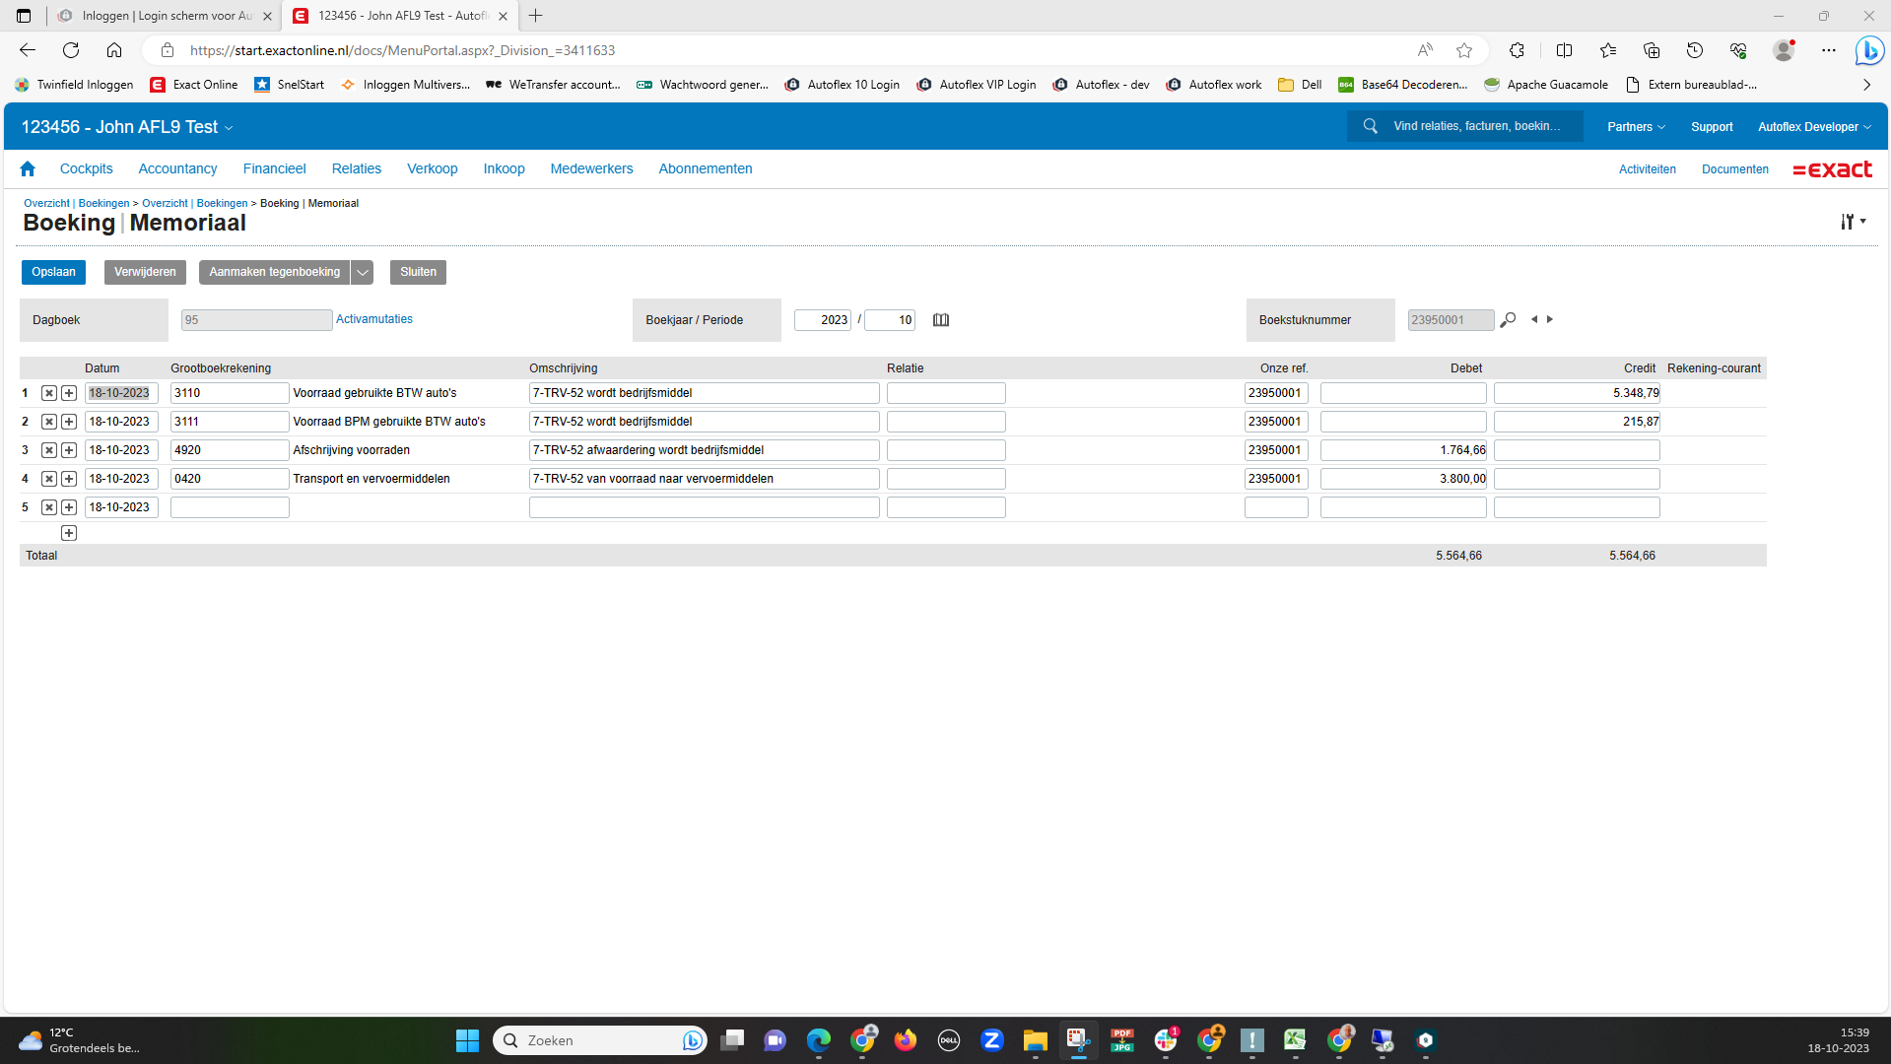Viewport: 1891px width, 1064px height.
Task: Click the Opslaan button
Action: (x=53, y=273)
